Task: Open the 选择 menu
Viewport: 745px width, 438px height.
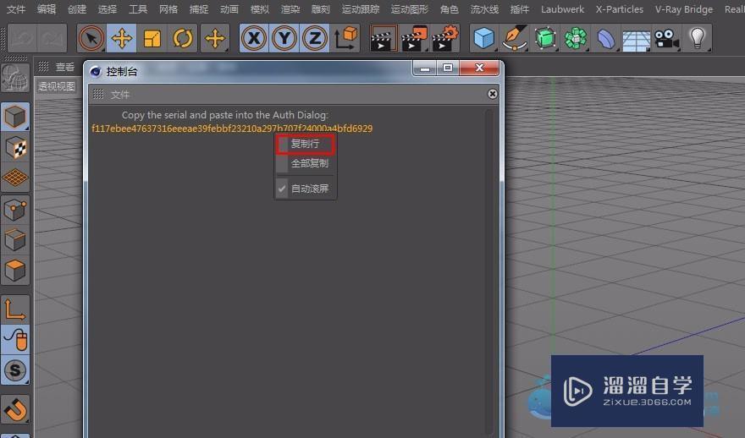Action: tap(107, 9)
